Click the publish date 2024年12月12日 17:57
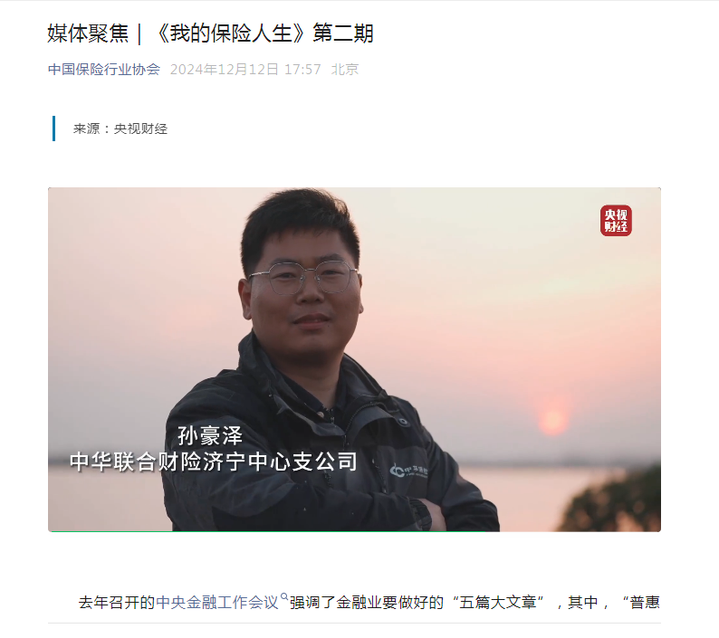 click(x=245, y=69)
